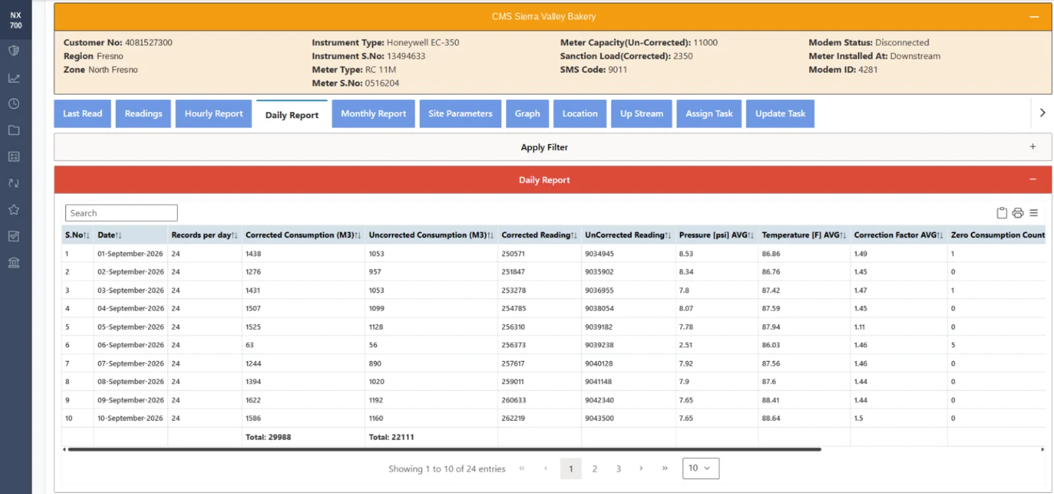Viewport: 1054px width, 494px height.
Task: Click the Assign Task button
Action: tap(709, 114)
